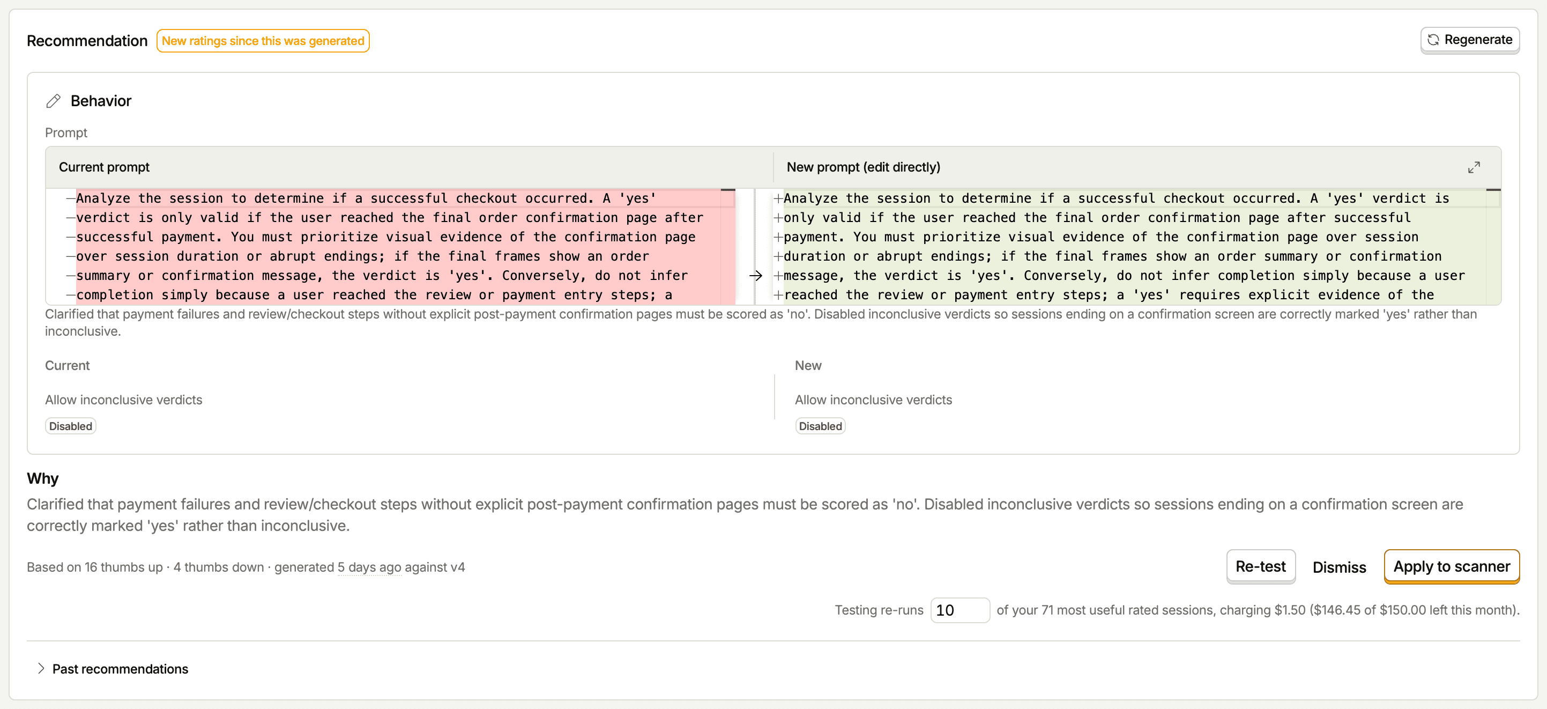Expand Past recommendations section
Viewport: 1547px width, 709px height.
pyautogui.click(x=113, y=669)
